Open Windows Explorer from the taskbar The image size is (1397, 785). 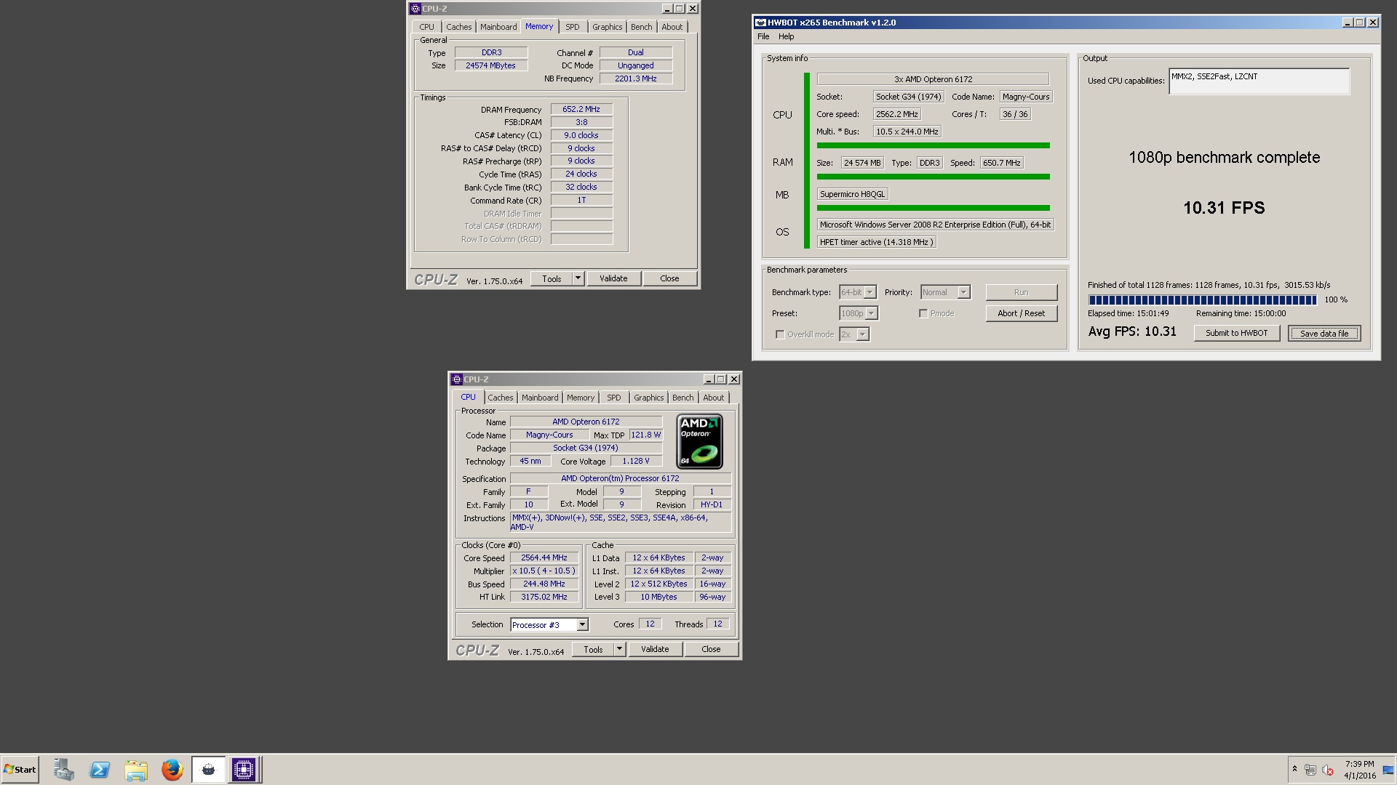136,769
